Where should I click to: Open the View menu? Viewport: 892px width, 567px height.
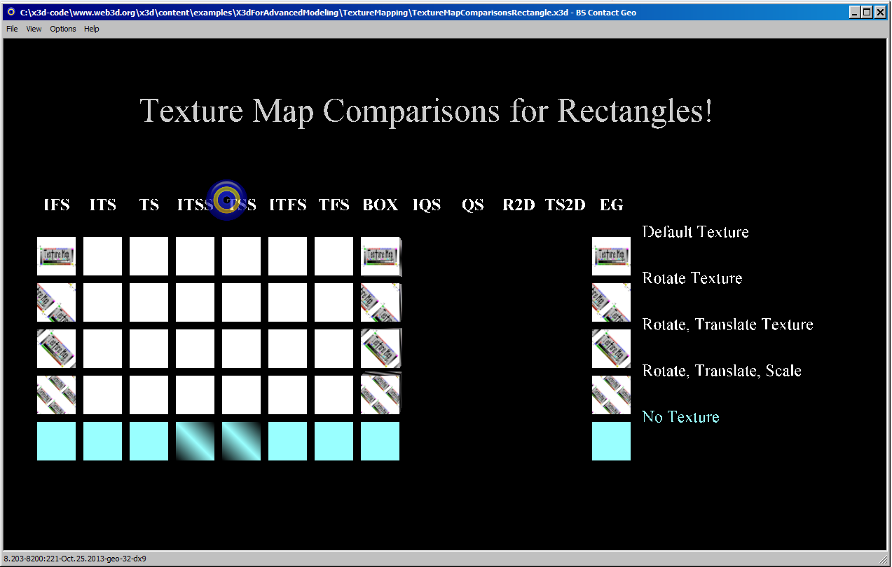coord(34,29)
